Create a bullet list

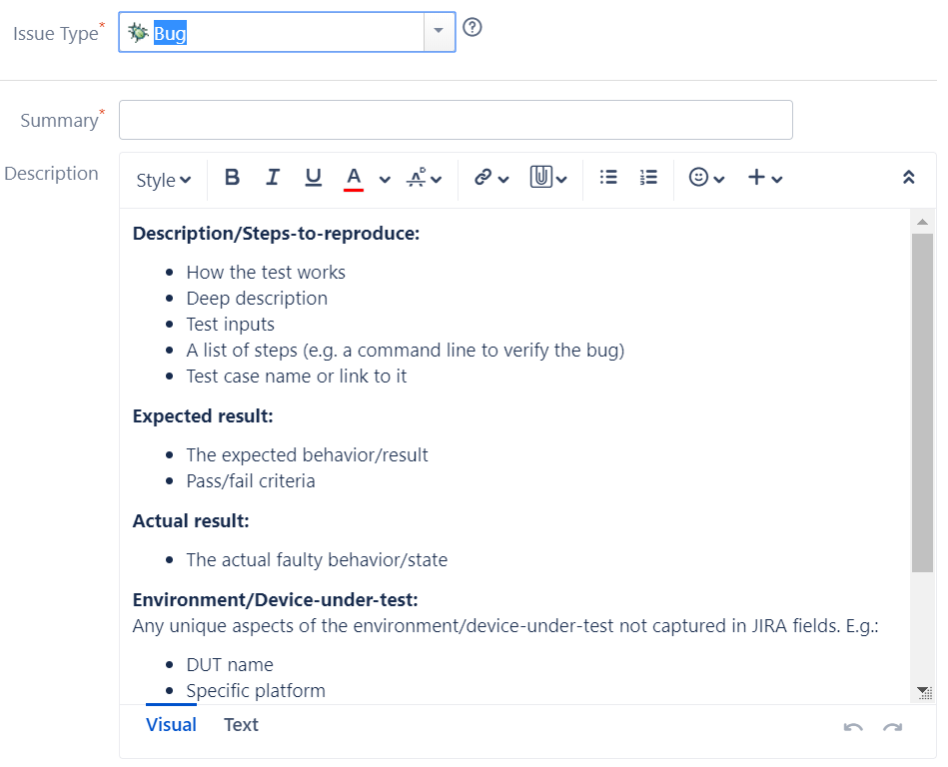[x=608, y=177]
